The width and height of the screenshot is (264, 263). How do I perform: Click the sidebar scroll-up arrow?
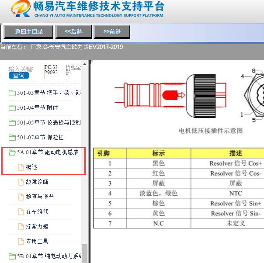tap(84, 64)
